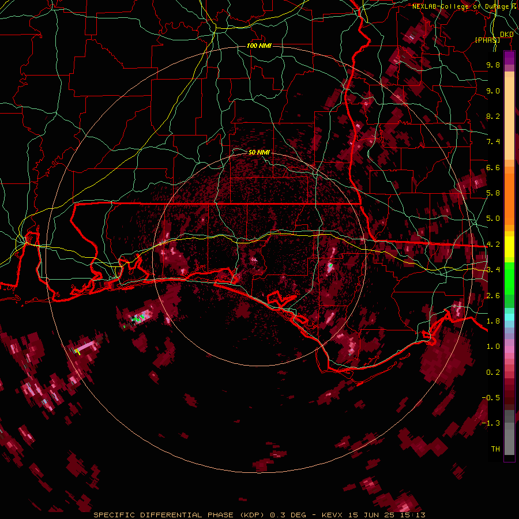
Task: Click the [PHAS] unit label
Action: (487, 40)
